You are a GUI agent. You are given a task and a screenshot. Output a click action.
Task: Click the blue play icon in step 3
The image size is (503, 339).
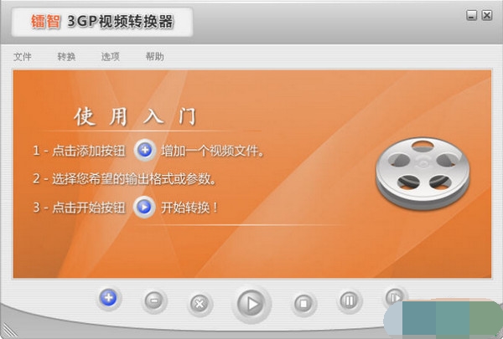144,208
